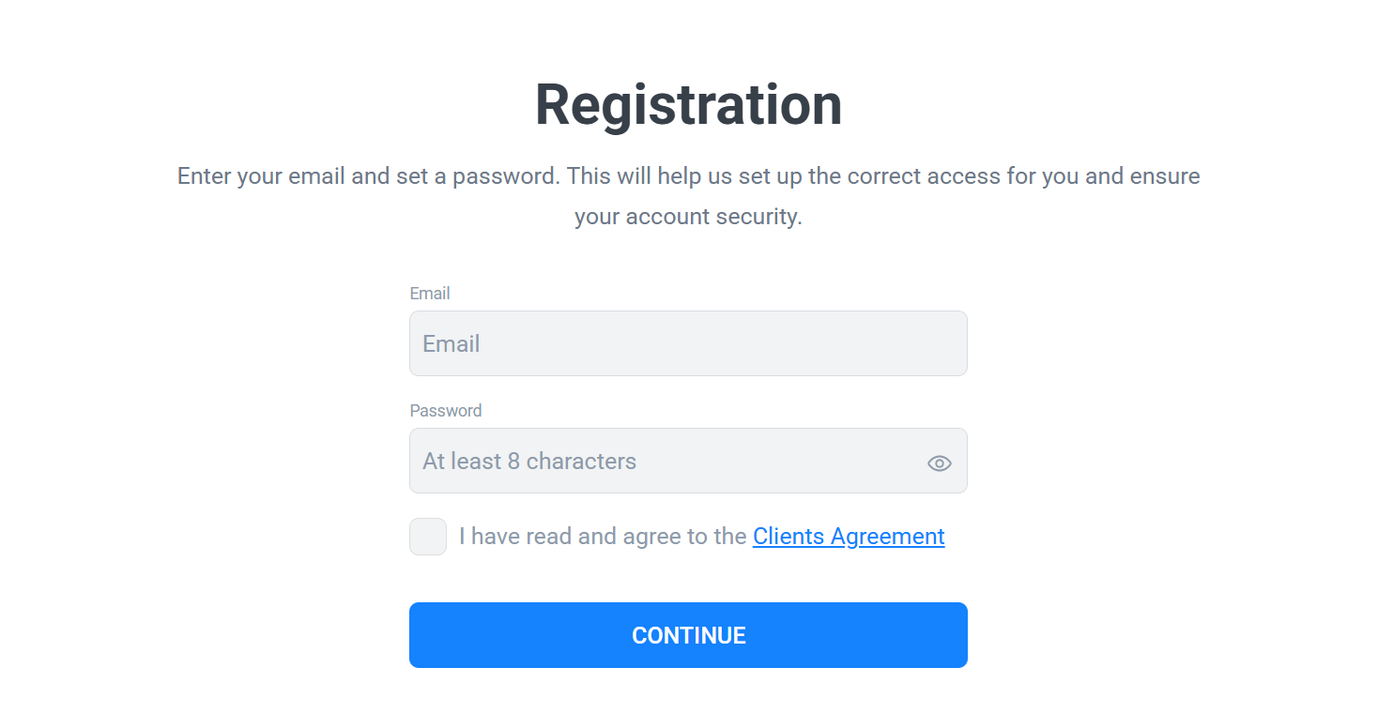Focus the Password input field
Image resolution: width=1378 pixels, height=728 pixels.
click(688, 461)
